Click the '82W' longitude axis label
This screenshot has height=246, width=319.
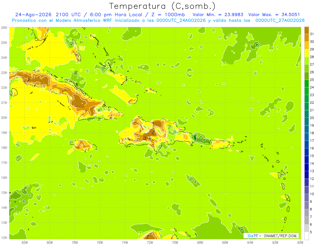click(x=24, y=242)
